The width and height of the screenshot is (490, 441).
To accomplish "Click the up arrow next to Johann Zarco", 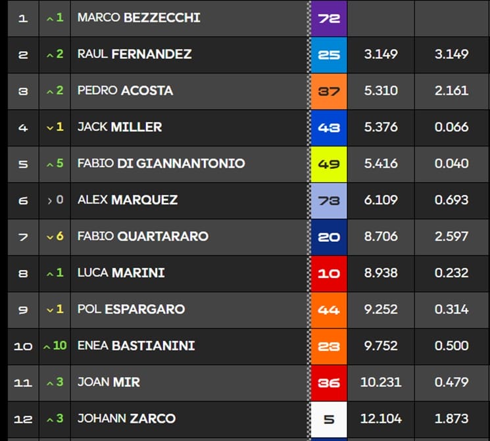I will 49,419.
